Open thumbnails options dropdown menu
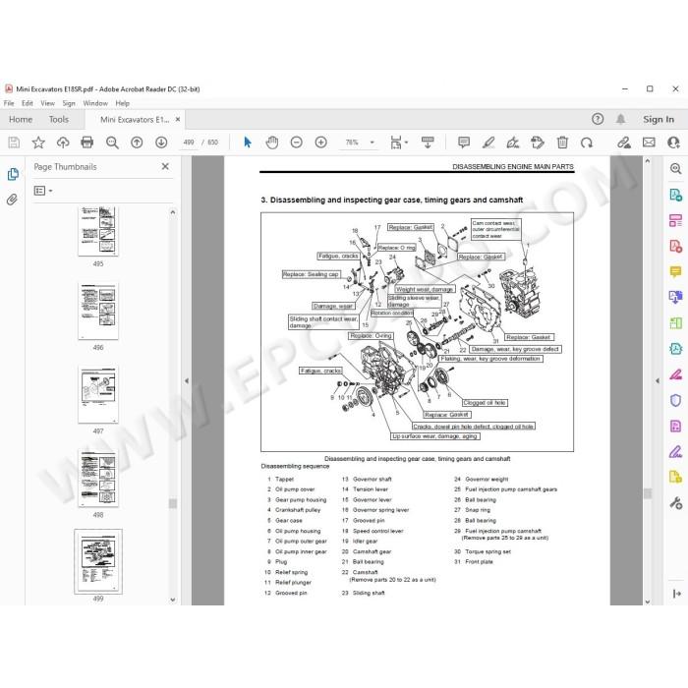Image resolution: width=688 pixels, height=688 pixels. pyautogui.click(x=43, y=191)
